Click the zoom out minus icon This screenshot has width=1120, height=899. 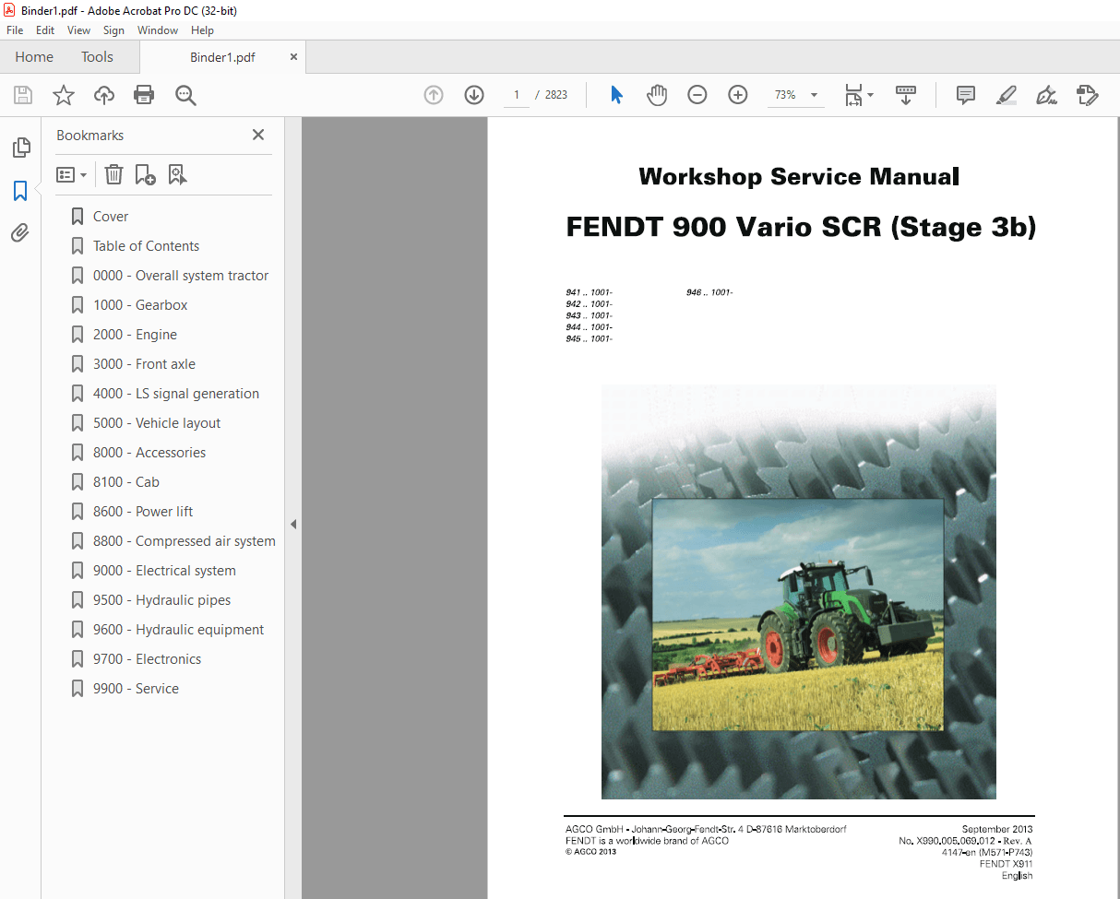point(697,94)
